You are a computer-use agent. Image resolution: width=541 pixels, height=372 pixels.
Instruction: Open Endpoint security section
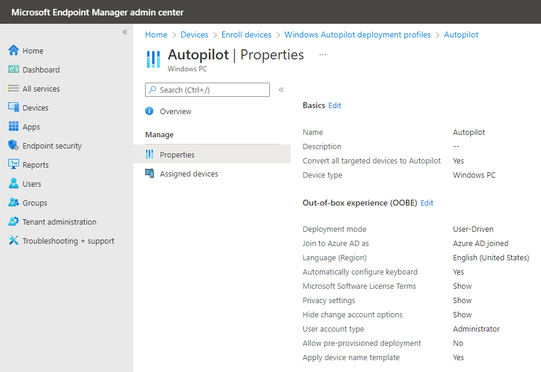coord(52,146)
